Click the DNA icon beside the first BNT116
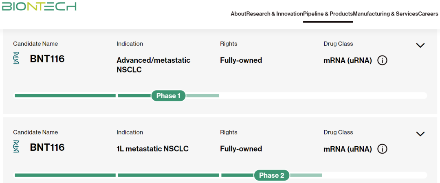The height and width of the screenshot is (183, 440). (17, 58)
